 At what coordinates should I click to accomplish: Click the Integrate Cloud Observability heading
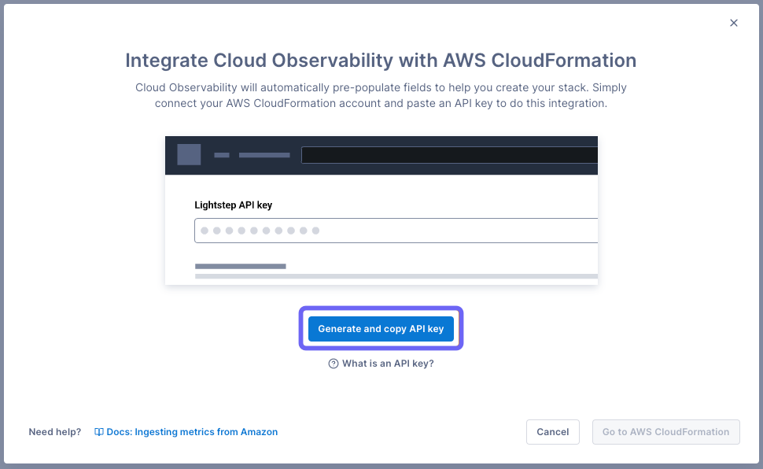click(381, 61)
